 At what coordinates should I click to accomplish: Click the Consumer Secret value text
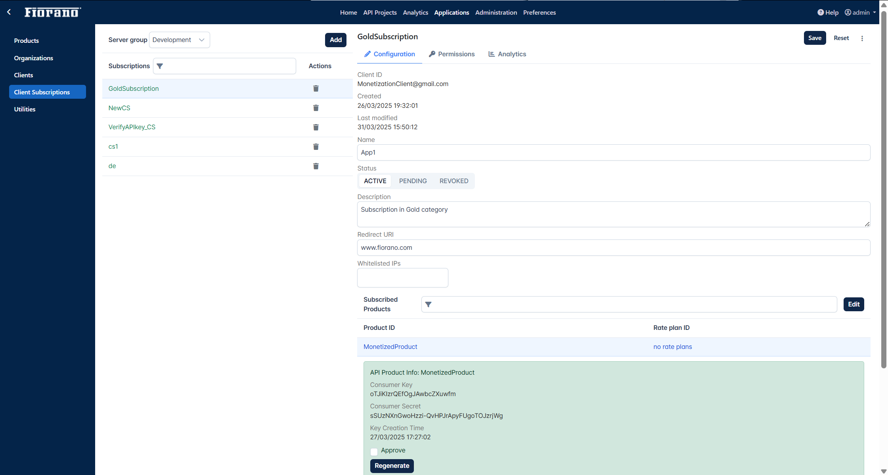pyautogui.click(x=436, y=416)
